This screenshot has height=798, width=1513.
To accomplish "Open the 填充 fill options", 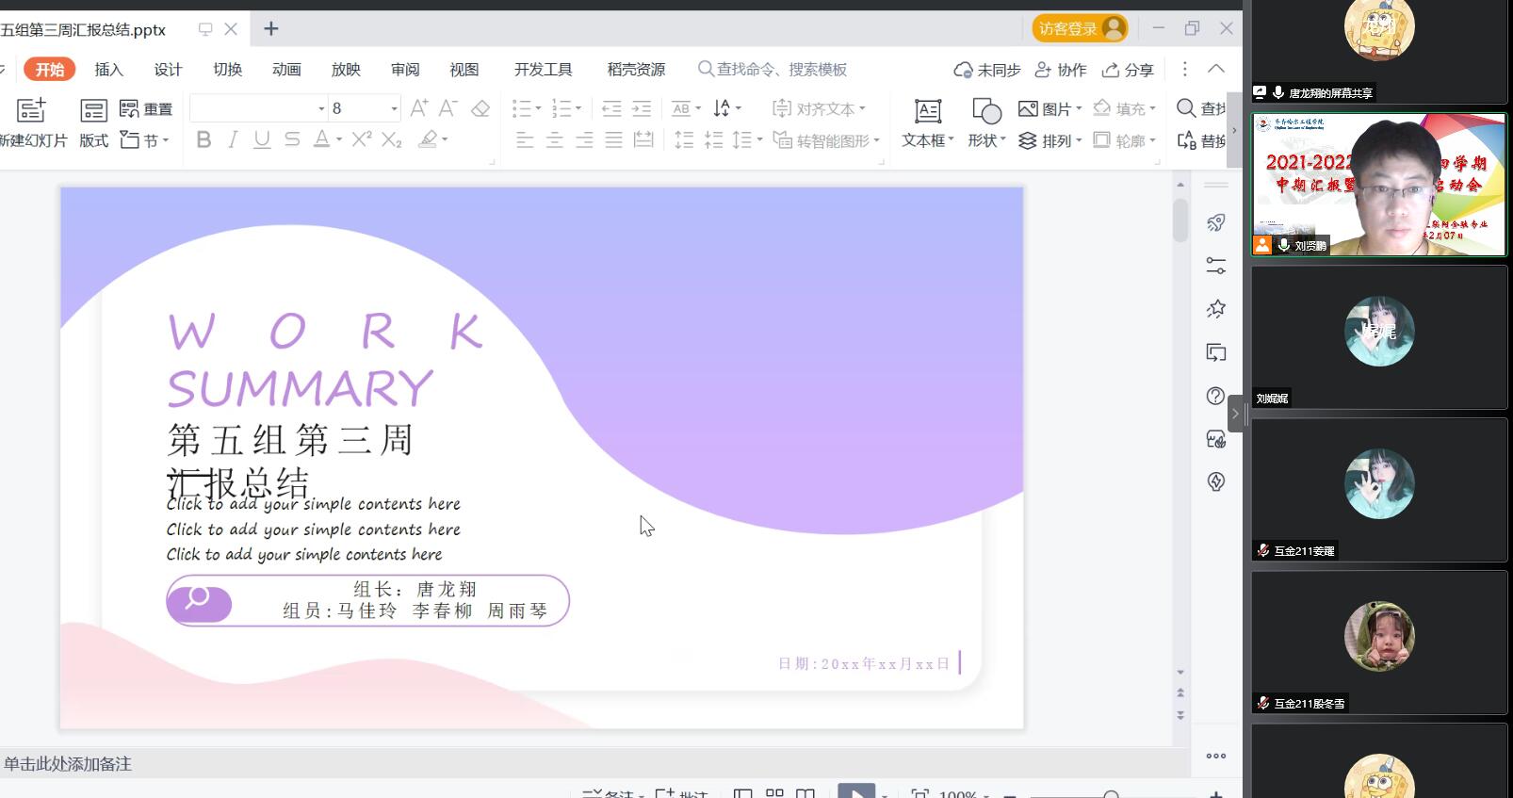I will point(1124,108).
